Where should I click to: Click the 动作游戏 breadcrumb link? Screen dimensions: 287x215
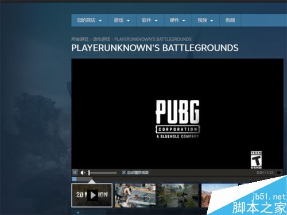[x=102, y=39]
